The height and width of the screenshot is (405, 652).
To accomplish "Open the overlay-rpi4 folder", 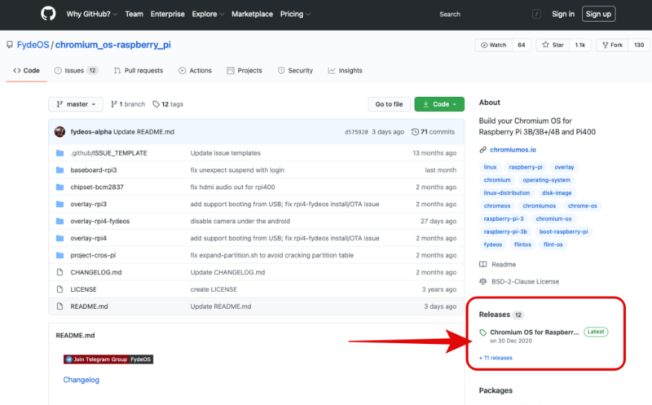I will click(x=89, y=238).
